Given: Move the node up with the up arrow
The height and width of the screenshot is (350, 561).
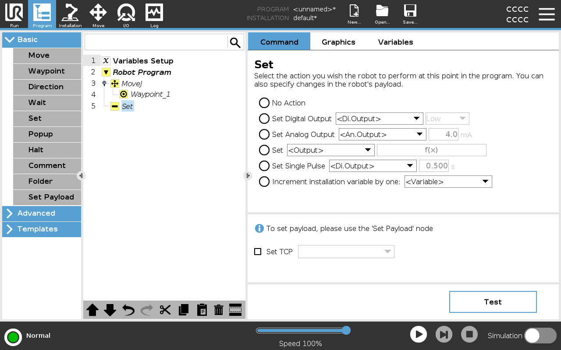Looking at the screenshot, I should [x=92, y=310].
